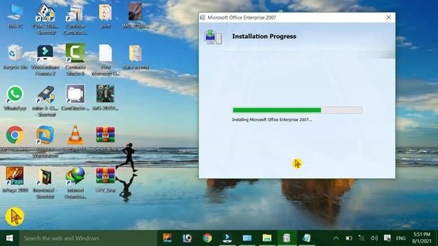Click the Search the web and Windows box

pyautogui.click(x=88, y=238)
